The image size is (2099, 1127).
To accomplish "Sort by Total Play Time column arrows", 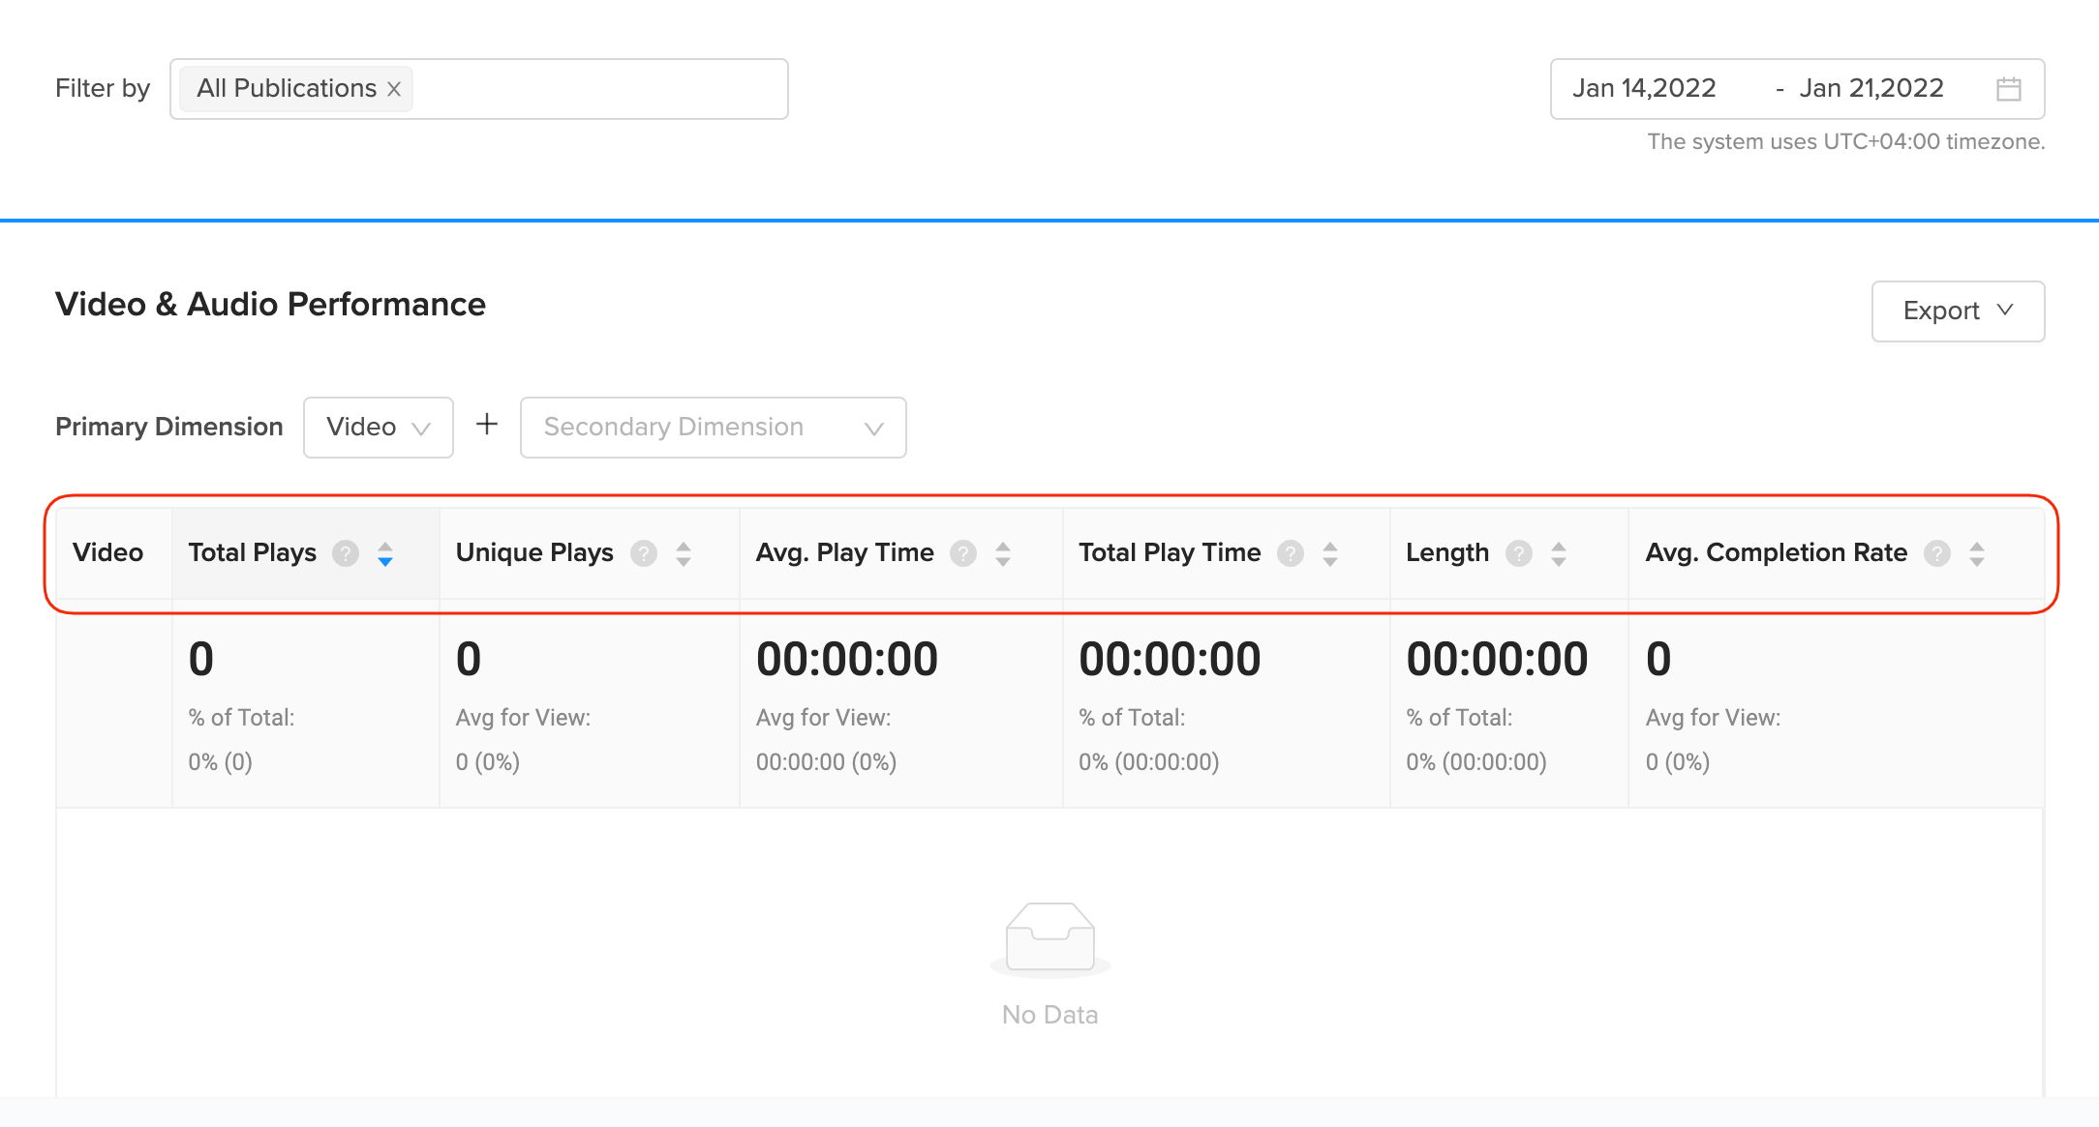I will 1330,553.
